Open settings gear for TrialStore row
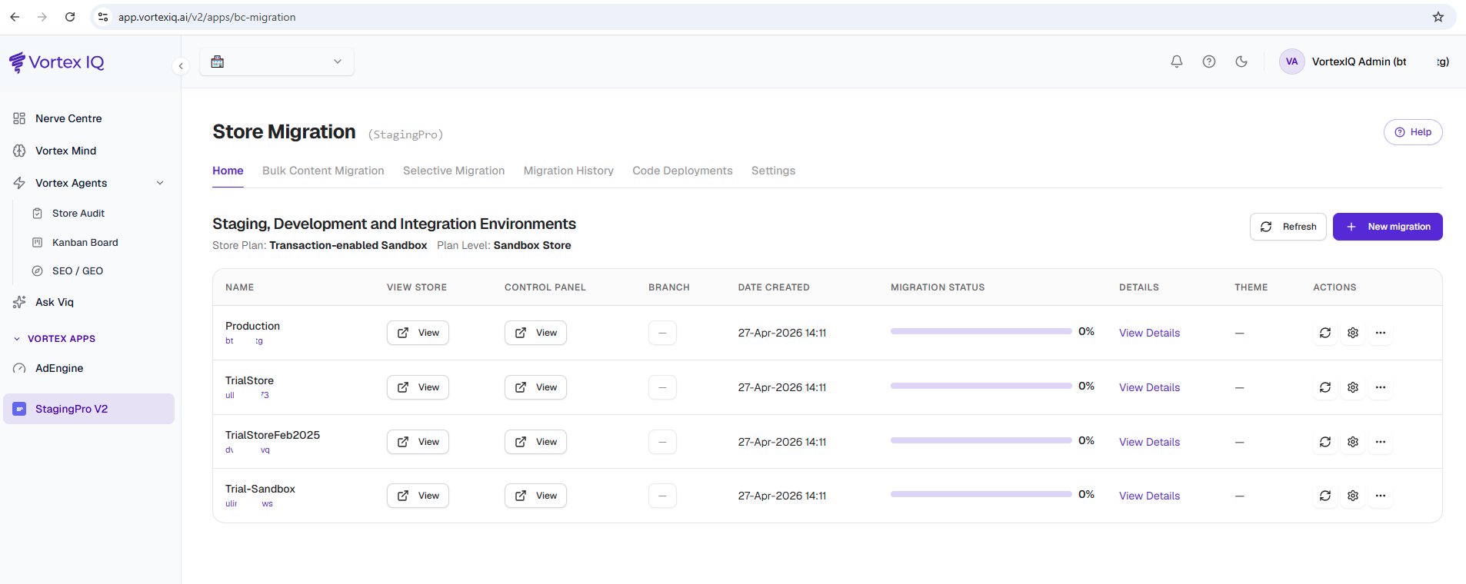This screenshot has height=584, width=1466. 1353,387
